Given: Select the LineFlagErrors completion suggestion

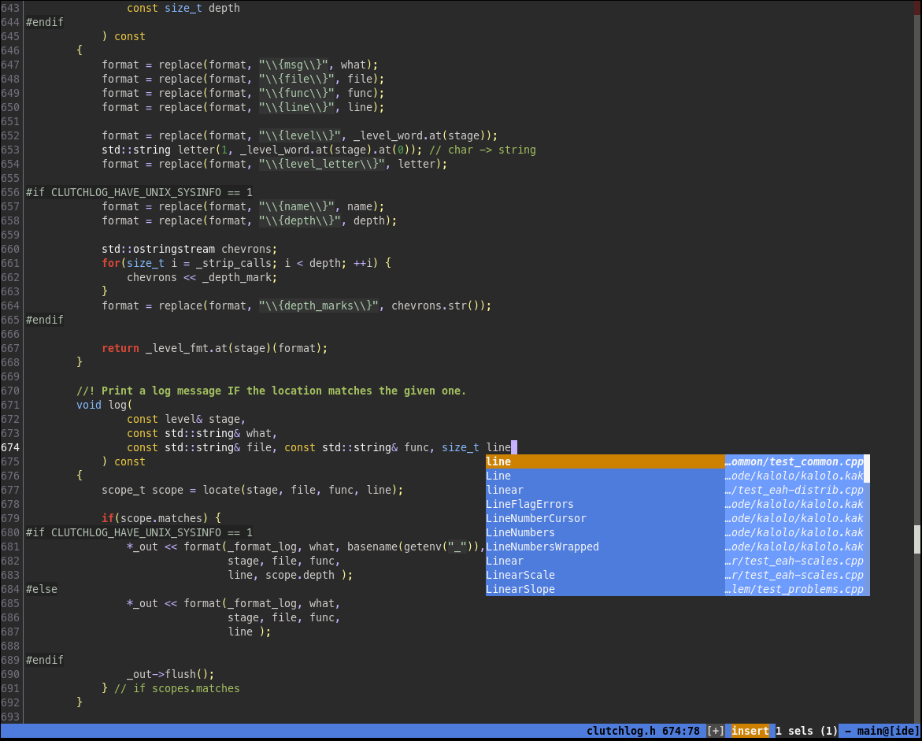Looking at the screenshot, I should pyautogui.click(x=530, y=505).
